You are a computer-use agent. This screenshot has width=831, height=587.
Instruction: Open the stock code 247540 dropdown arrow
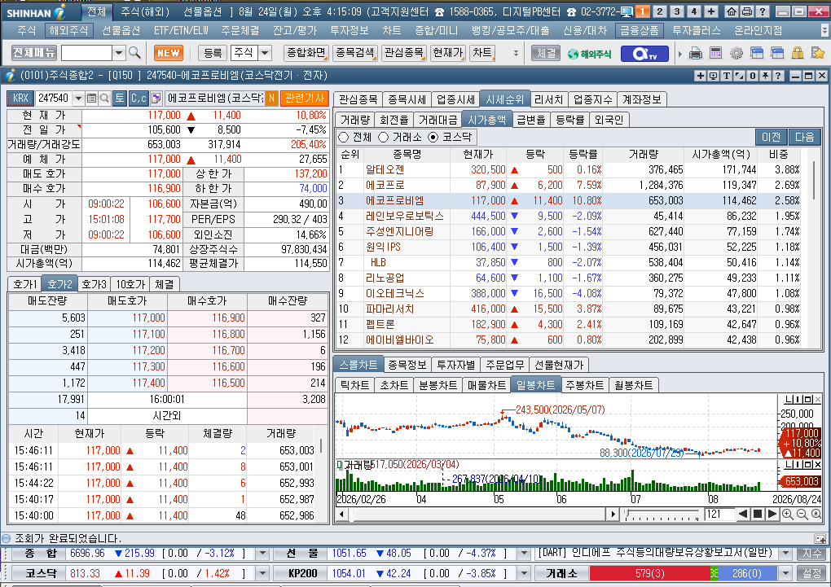[x=78, y=98]
